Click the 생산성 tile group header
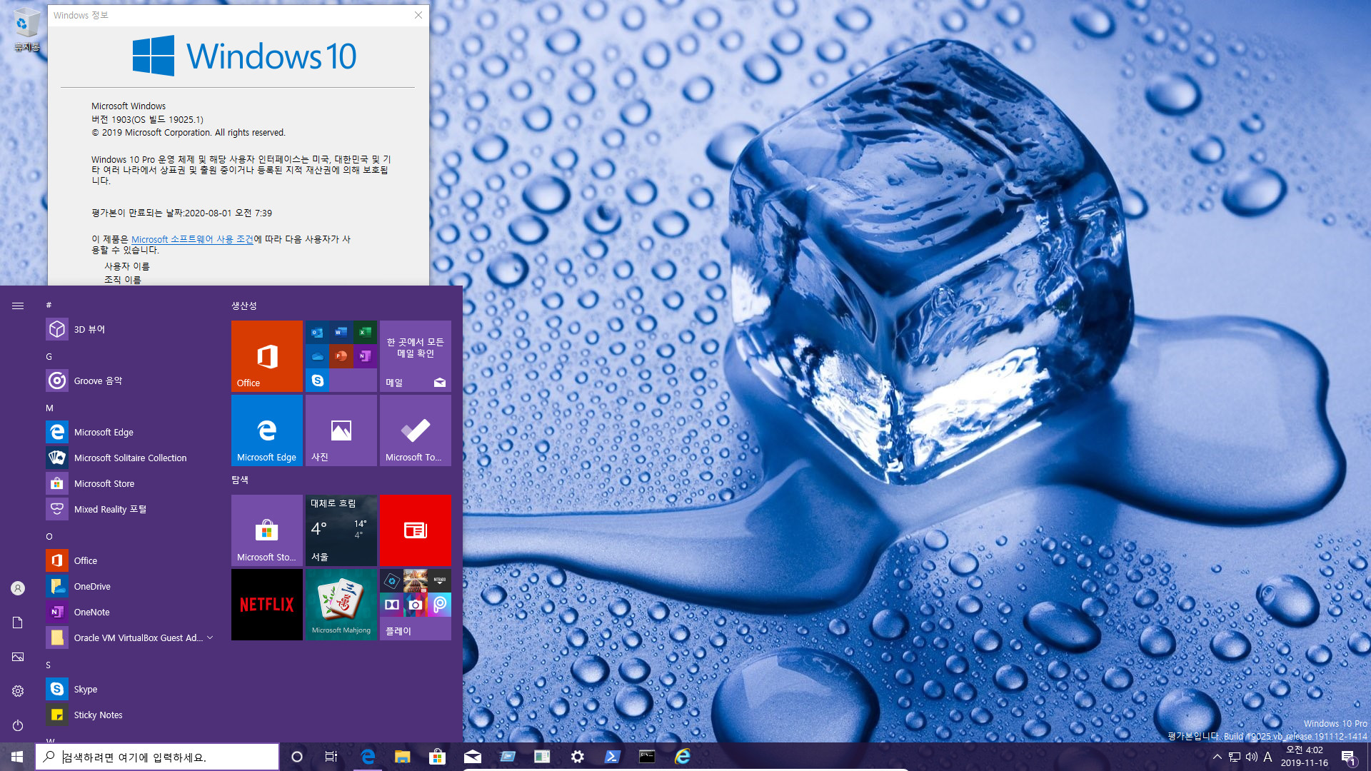 point(244,306)
